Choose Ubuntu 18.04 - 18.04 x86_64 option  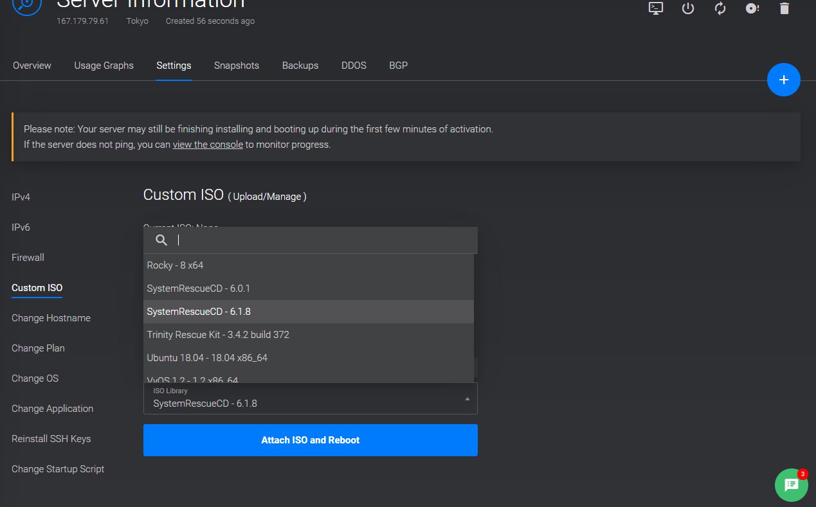309,358
